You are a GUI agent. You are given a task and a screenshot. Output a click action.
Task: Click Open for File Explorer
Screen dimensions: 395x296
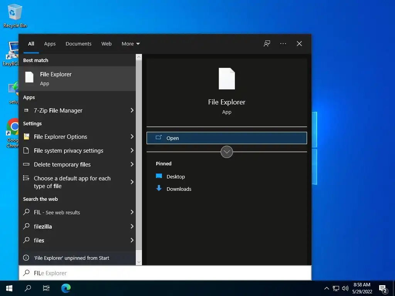(x=227, y=138)
